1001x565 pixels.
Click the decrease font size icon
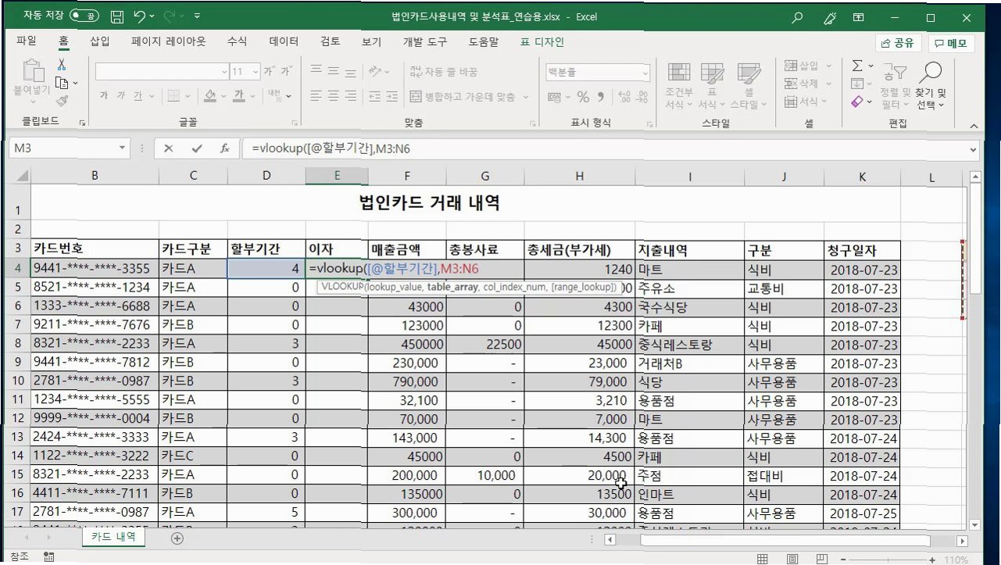click(x=286, y=72)
